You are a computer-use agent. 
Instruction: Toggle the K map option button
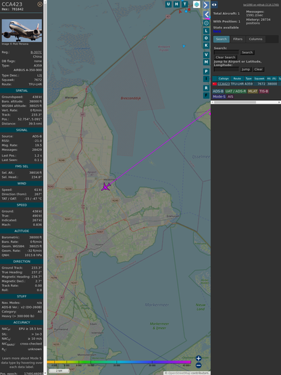206,45
